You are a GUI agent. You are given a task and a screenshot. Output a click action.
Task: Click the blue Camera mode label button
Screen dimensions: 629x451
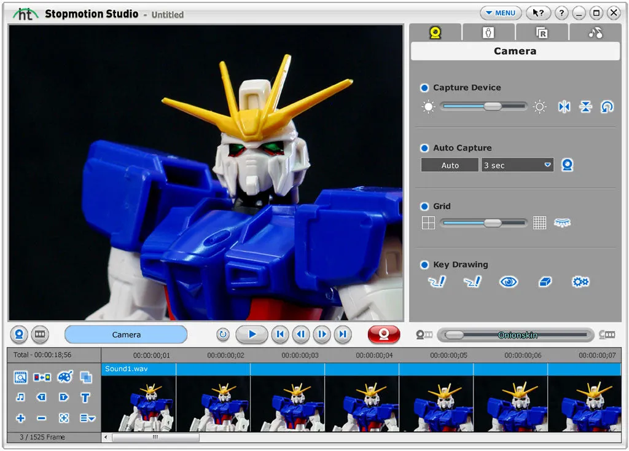tap(126, 334)
